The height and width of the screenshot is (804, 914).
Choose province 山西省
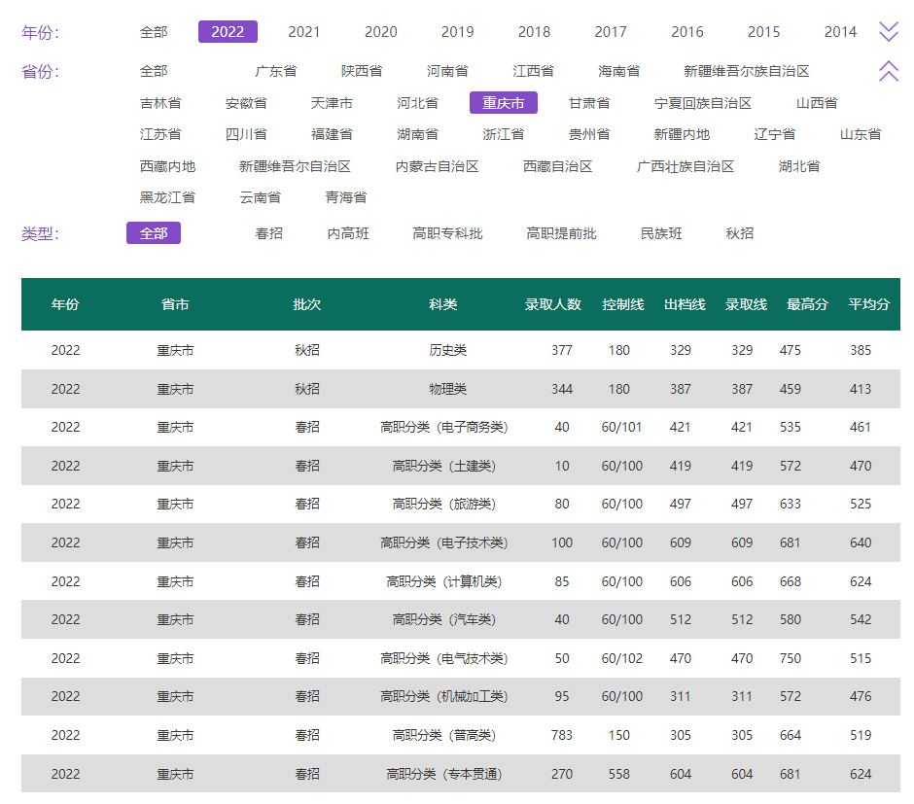817,103
